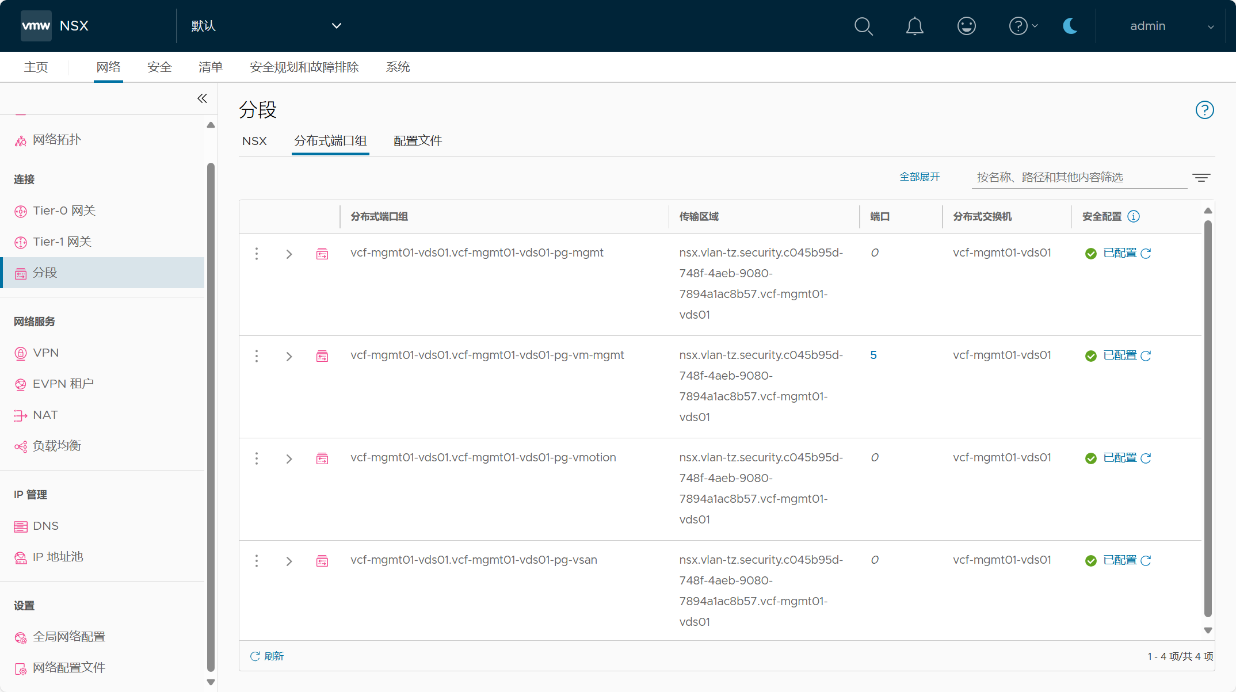Click info icon next to 安全配置 header
1236x692 pixels.
1134,216
